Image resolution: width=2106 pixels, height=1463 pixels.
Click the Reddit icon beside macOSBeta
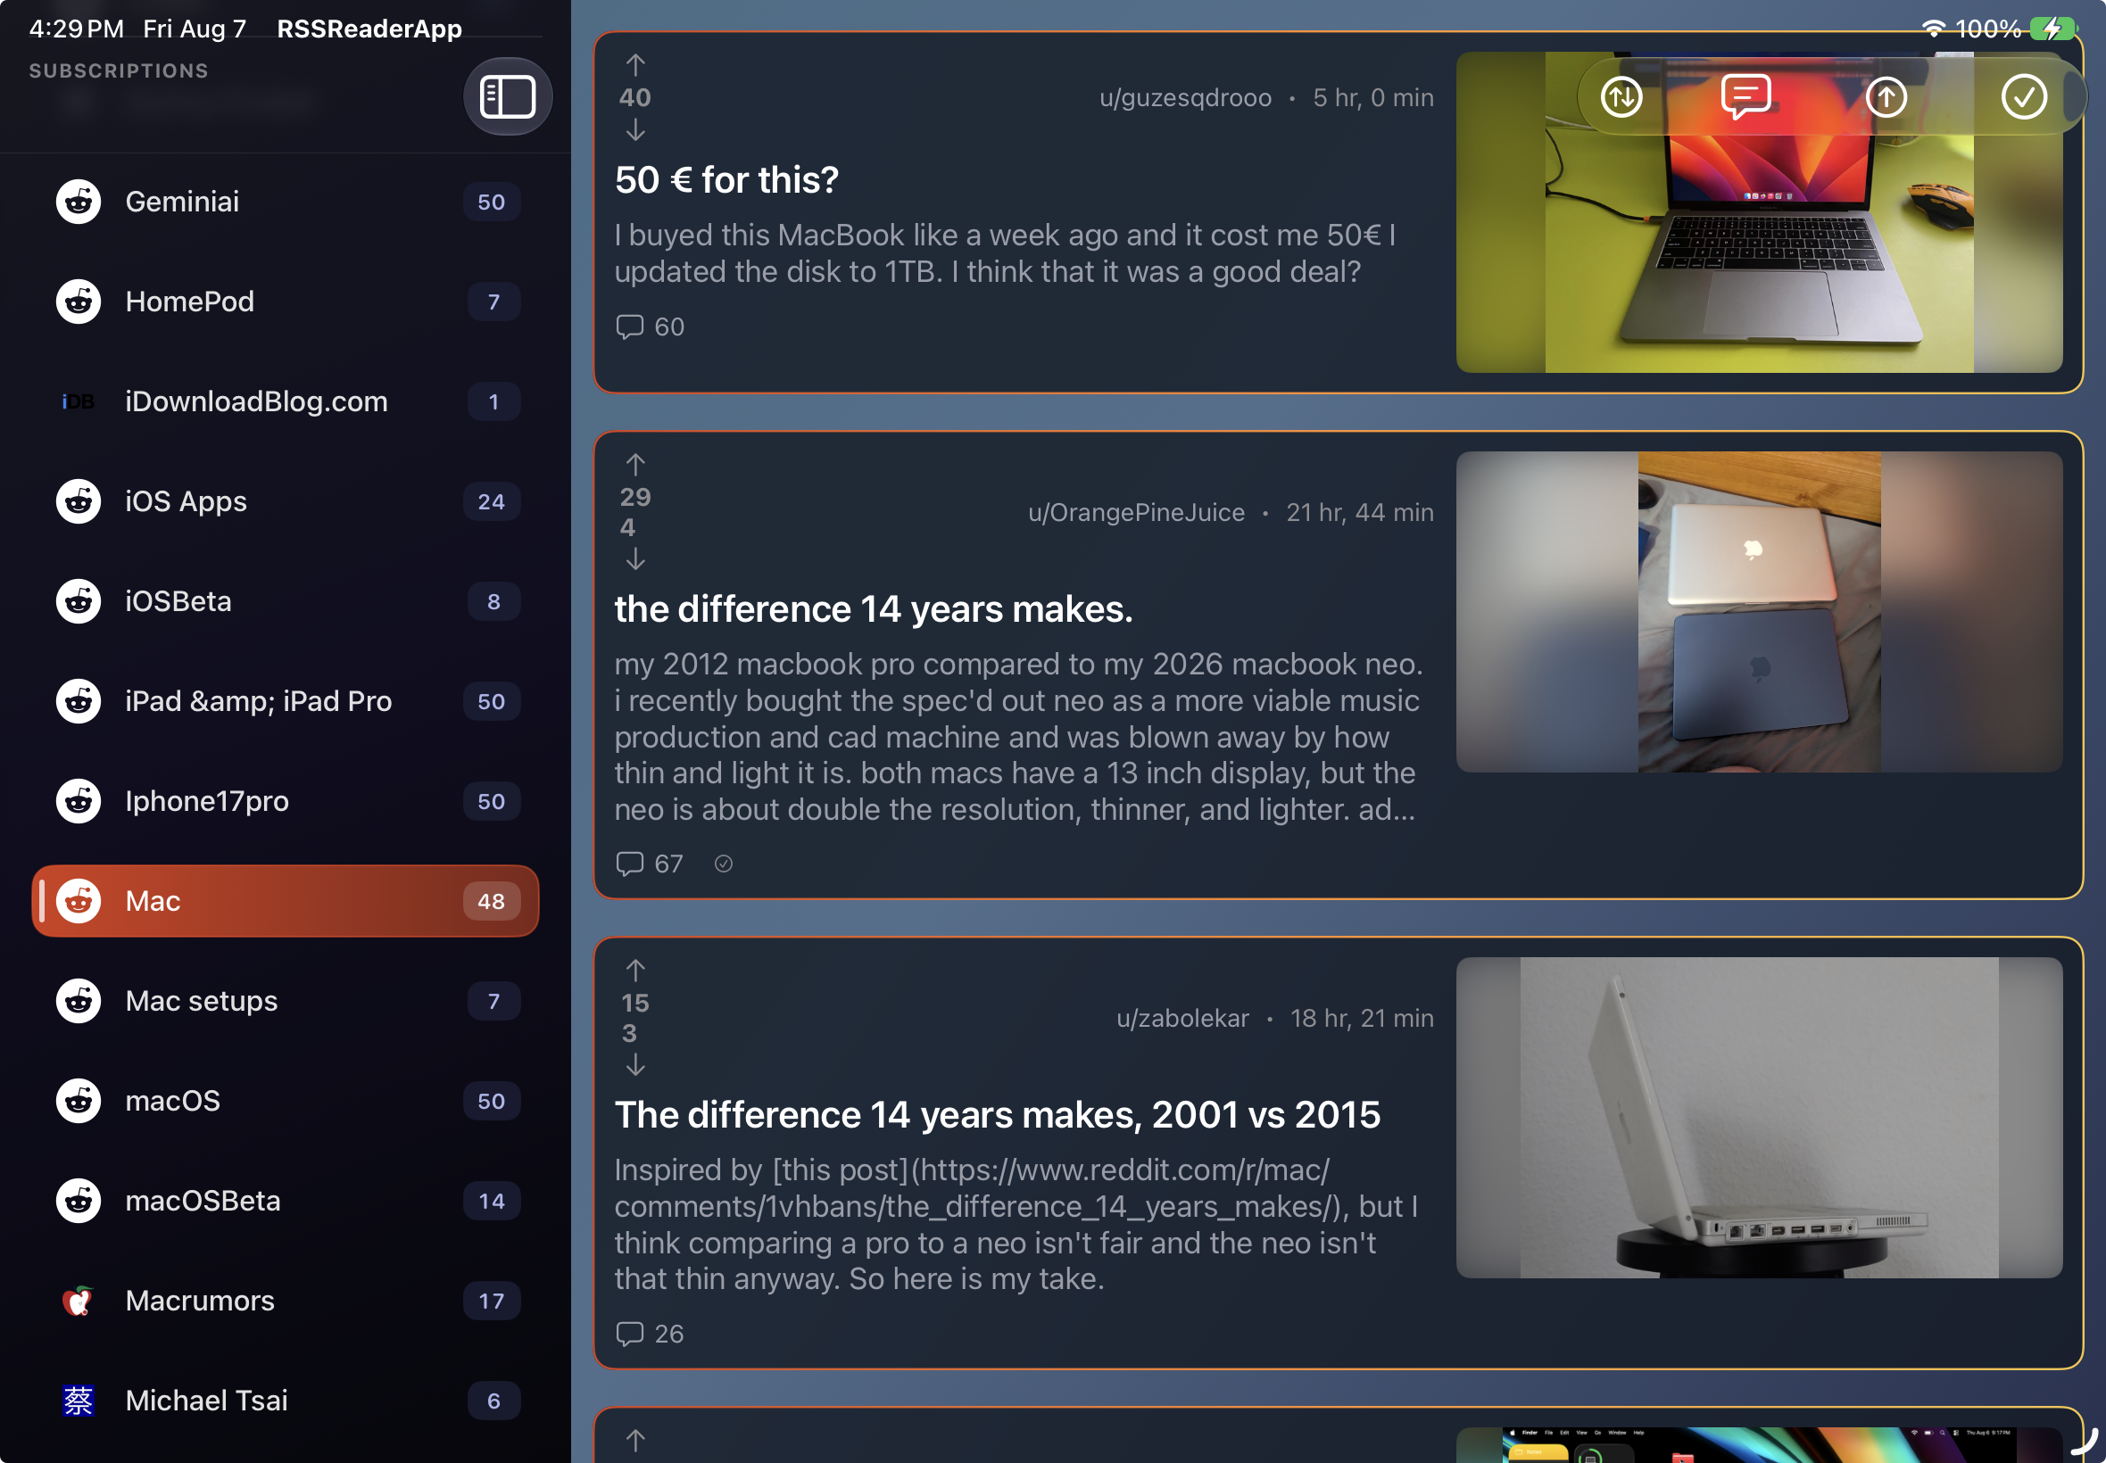point(78,1201)
